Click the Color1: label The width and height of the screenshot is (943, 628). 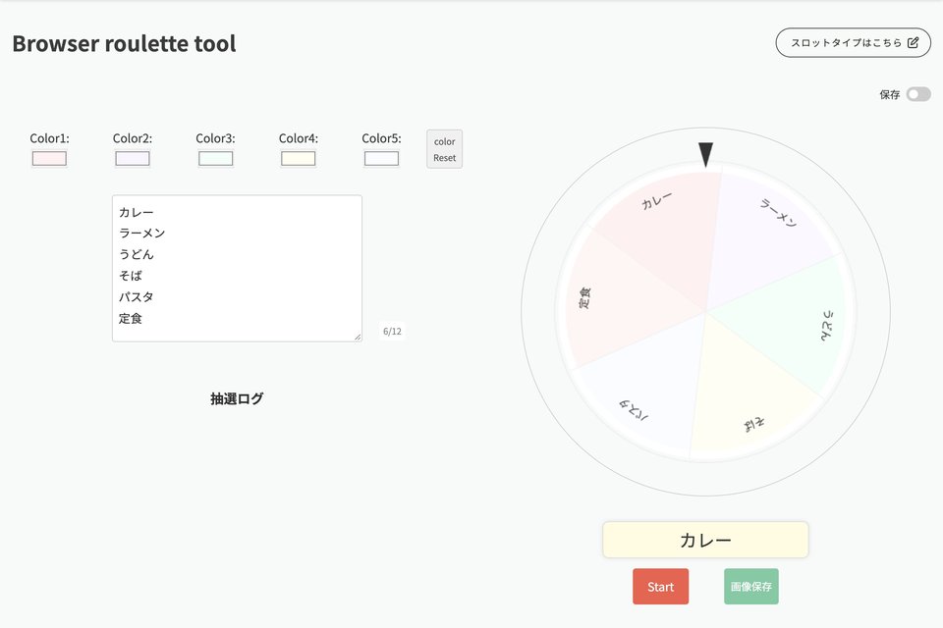tap(49, 138)
